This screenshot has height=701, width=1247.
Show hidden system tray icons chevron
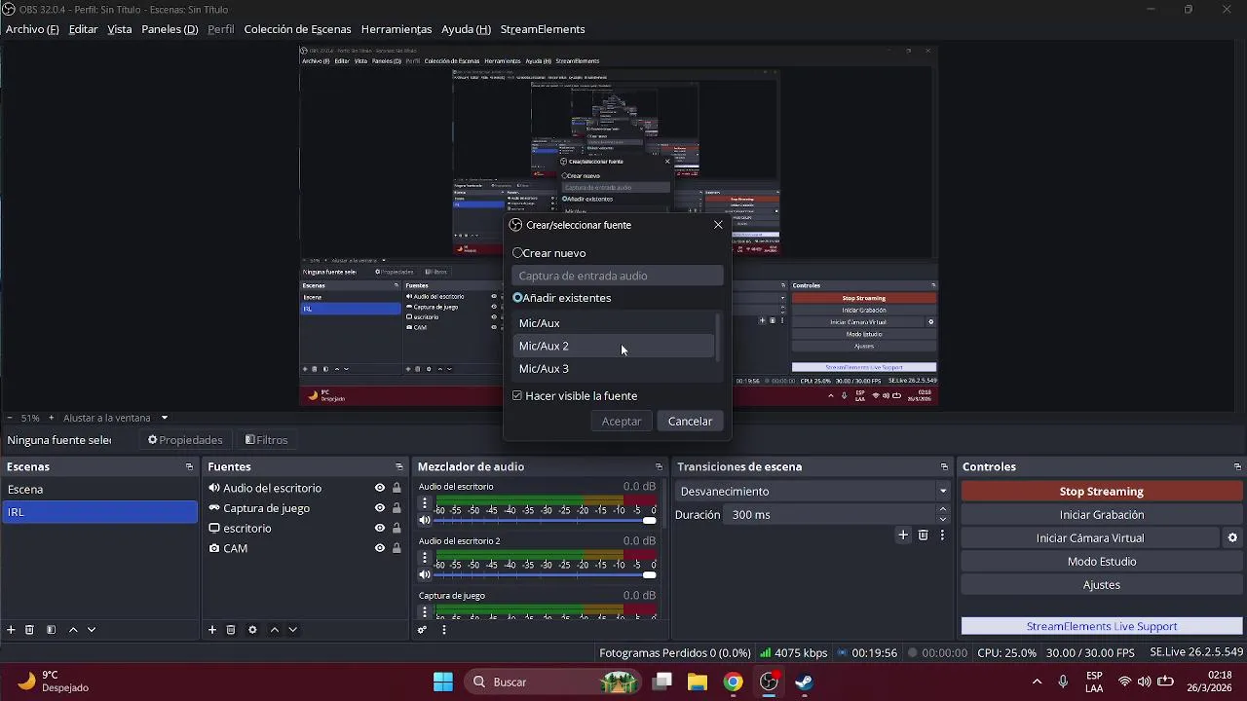tap(1037, 682)
